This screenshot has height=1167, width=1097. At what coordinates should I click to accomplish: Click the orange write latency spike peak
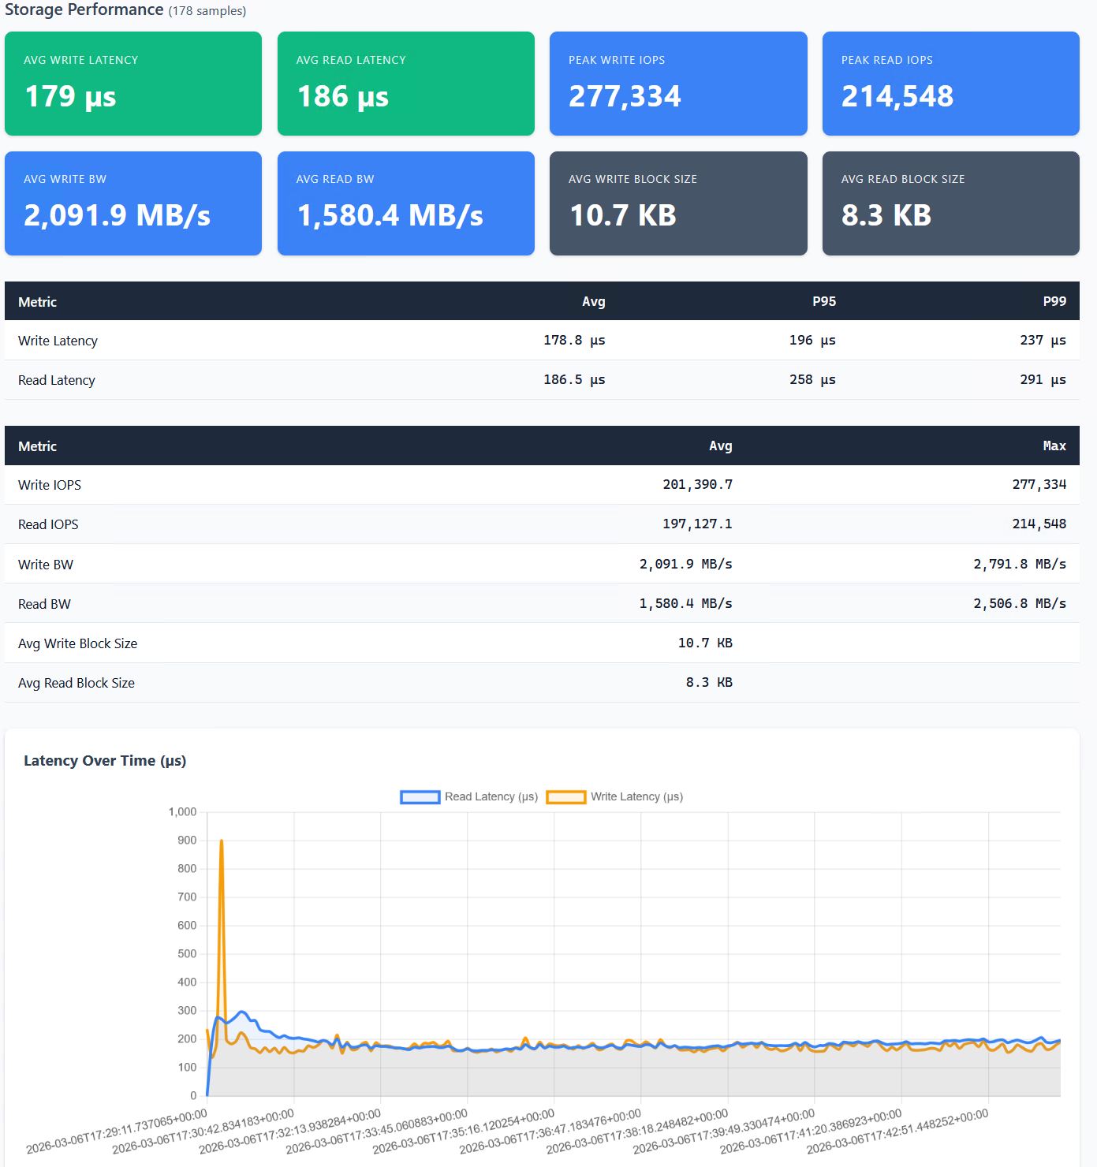pyautogui.click(x=222, y=841)
